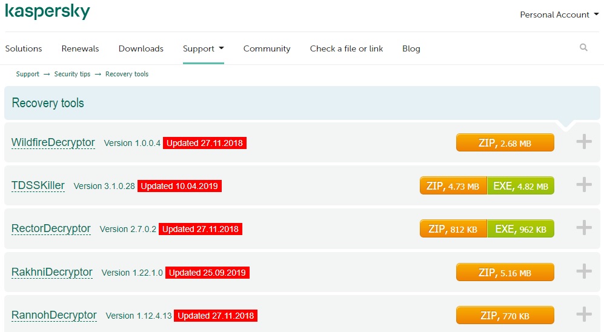604x332 pixels.
Task: Open the Support menu dropdown
Action: click(x=204, y=48)
